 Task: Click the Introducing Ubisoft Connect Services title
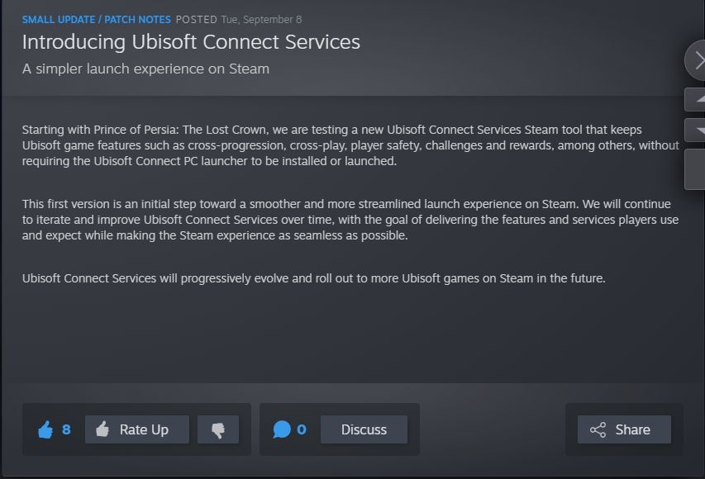coord(191,42)
